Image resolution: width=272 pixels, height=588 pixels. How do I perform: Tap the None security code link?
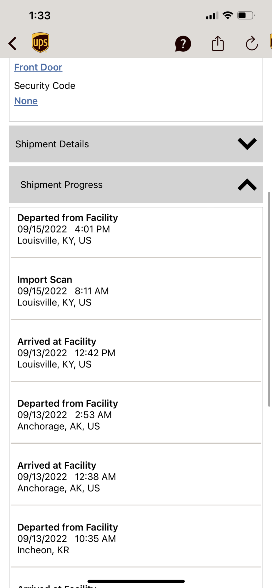click(x=26, y=101)
